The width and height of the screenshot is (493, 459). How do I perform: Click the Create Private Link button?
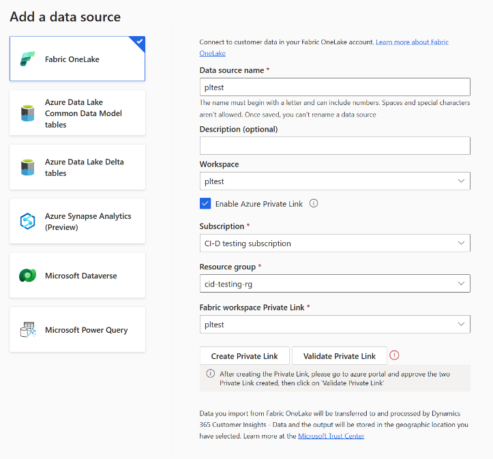pyautogui.click(x=244, y=356)
